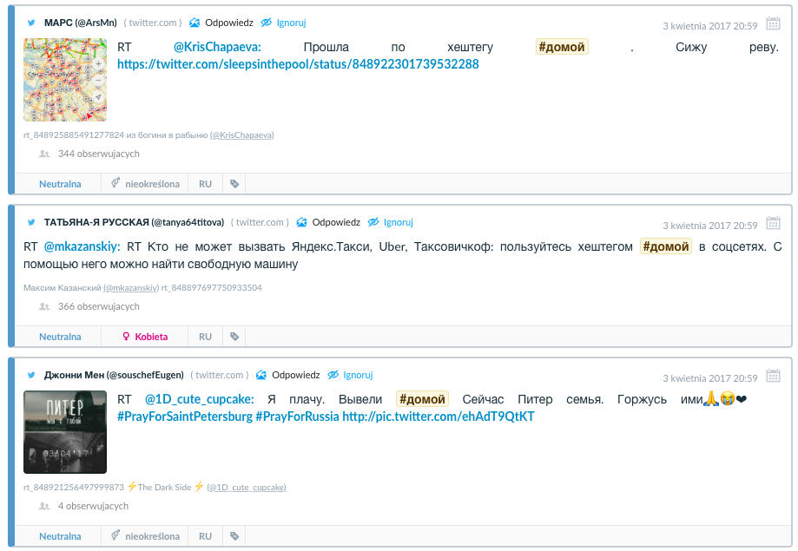798x551 pixels.
Task: Open the calendar icon on the Джонни Мен post
Action: point(773,376)
